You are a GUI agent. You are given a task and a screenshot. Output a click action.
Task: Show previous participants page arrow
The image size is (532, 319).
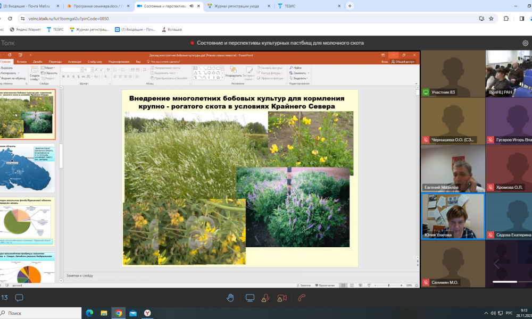[496, 264]
